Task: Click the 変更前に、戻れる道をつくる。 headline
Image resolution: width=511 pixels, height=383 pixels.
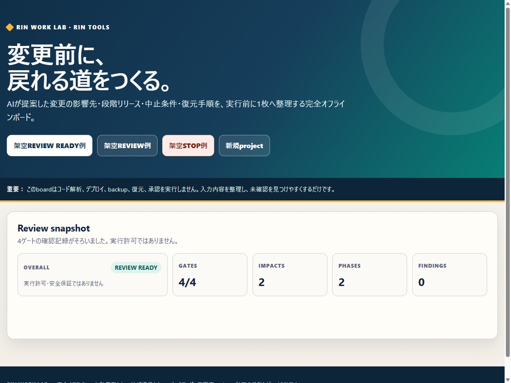Action: [x=89, y=67]
